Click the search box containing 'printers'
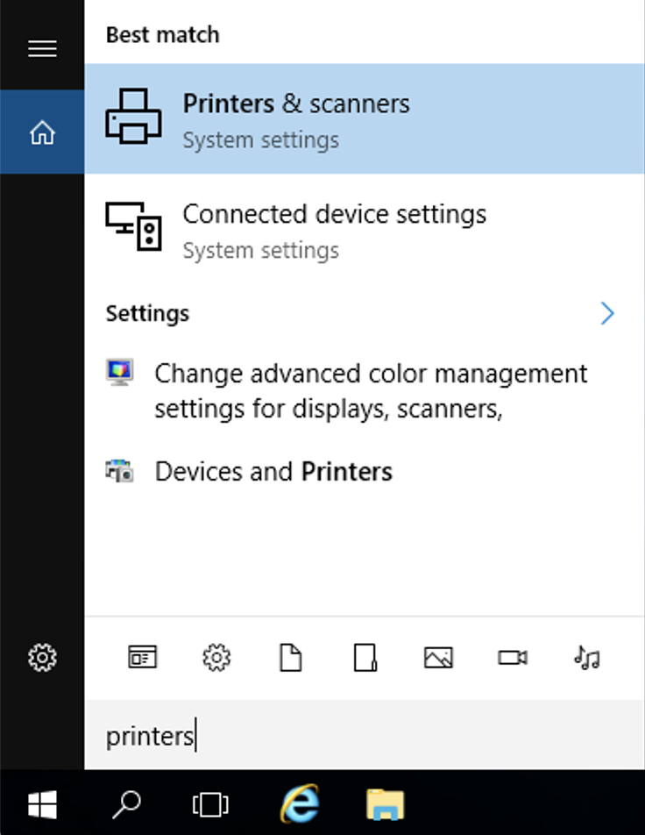Image resolution: width=645 pixels, height=835 pixels. 365,735
